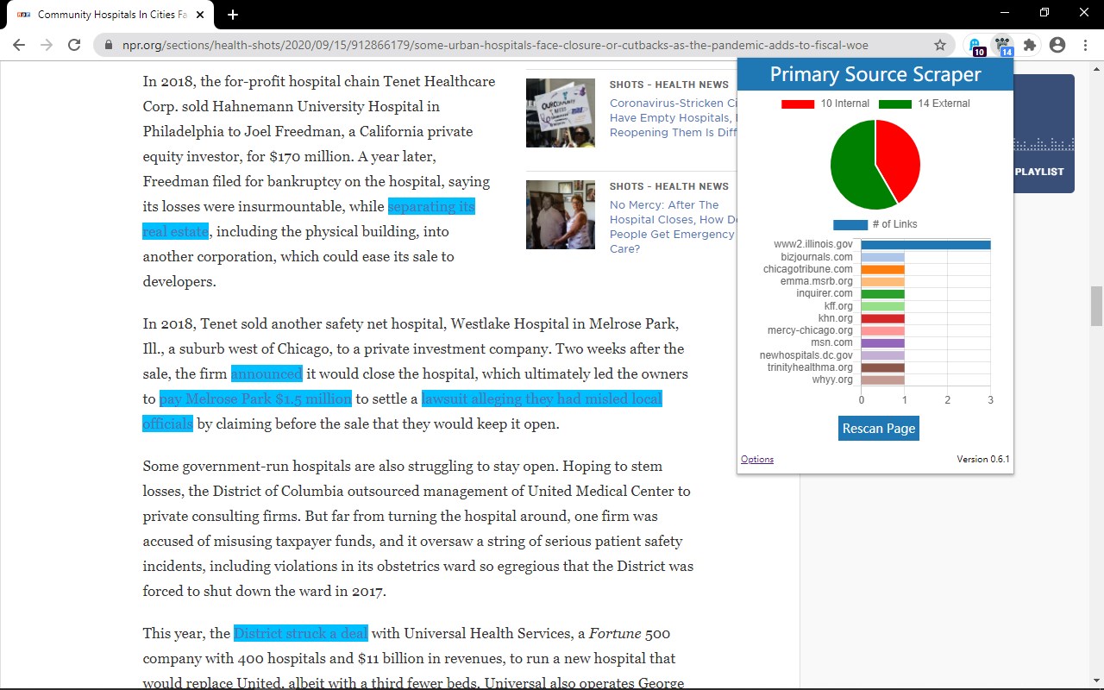1104x690 pixels.
Task: Bookmark this page with the star icon
Action: point(940,45)
